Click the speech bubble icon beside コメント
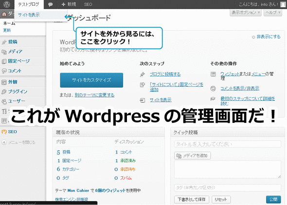Screen dimensions: 287x205 [x=4, y=71]
